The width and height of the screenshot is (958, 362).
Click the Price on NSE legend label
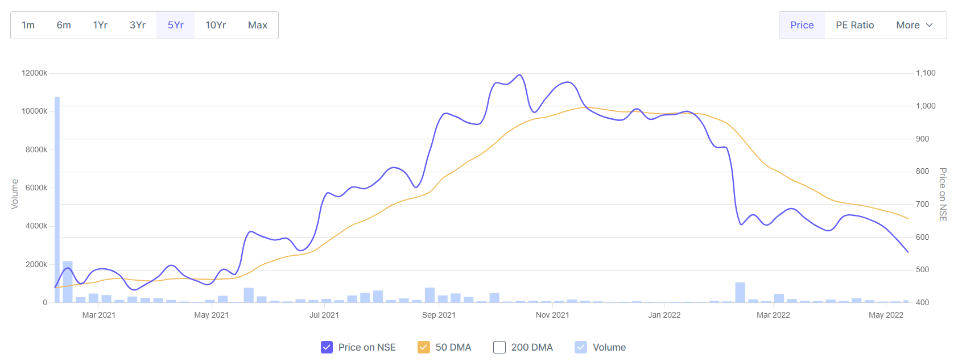coord(367,347)
